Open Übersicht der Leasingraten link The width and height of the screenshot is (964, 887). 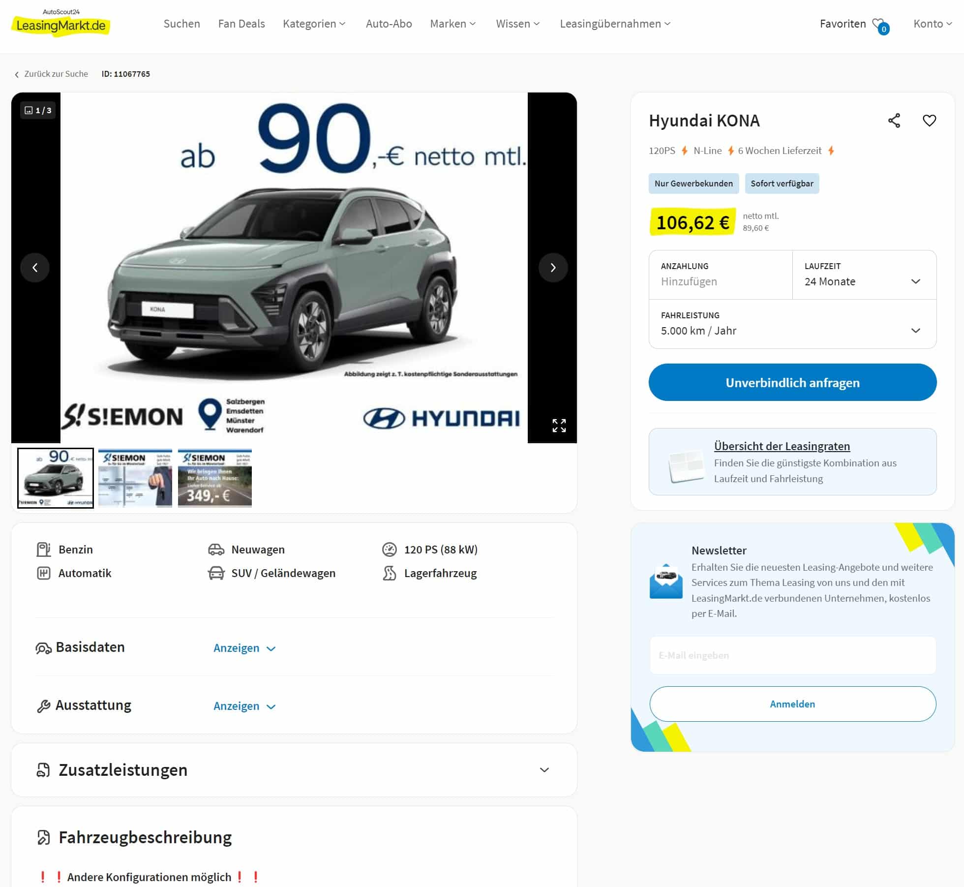tap(782, 446)
